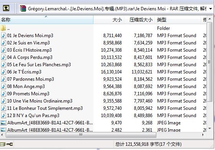Click the icon of 10 Une Vie Moins Ordinaire.mp3
This screenshot has height=150, width=215.
pos(3,101)
